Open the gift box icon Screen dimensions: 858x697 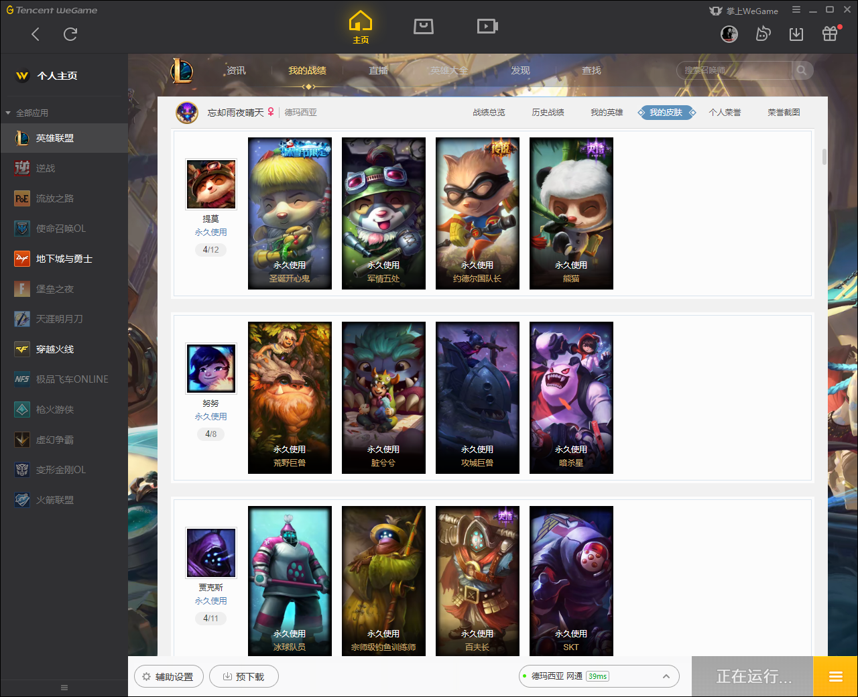pyautogui.click(x=830, y=34)
